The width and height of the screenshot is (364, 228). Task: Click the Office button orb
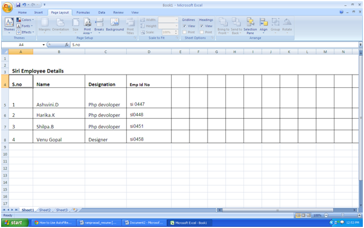[7, 7]
